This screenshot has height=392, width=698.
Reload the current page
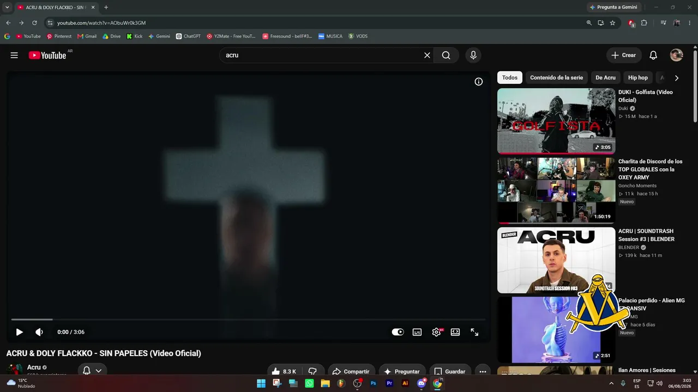tap(34, 23)
